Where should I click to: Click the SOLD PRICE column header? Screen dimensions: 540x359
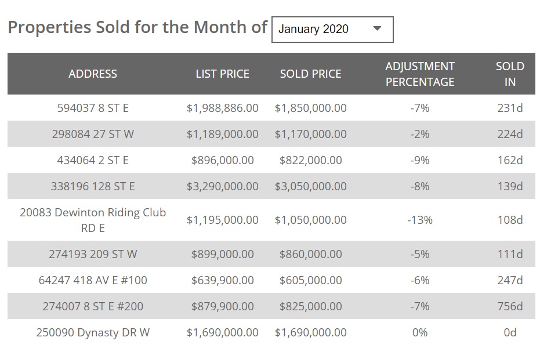click(x=310, y=74)
